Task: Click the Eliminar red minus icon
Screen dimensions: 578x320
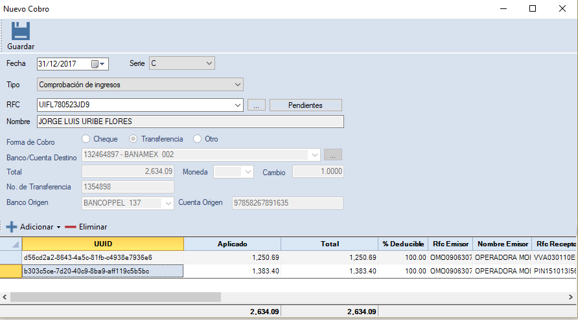Action: click(x=71, y=227)
